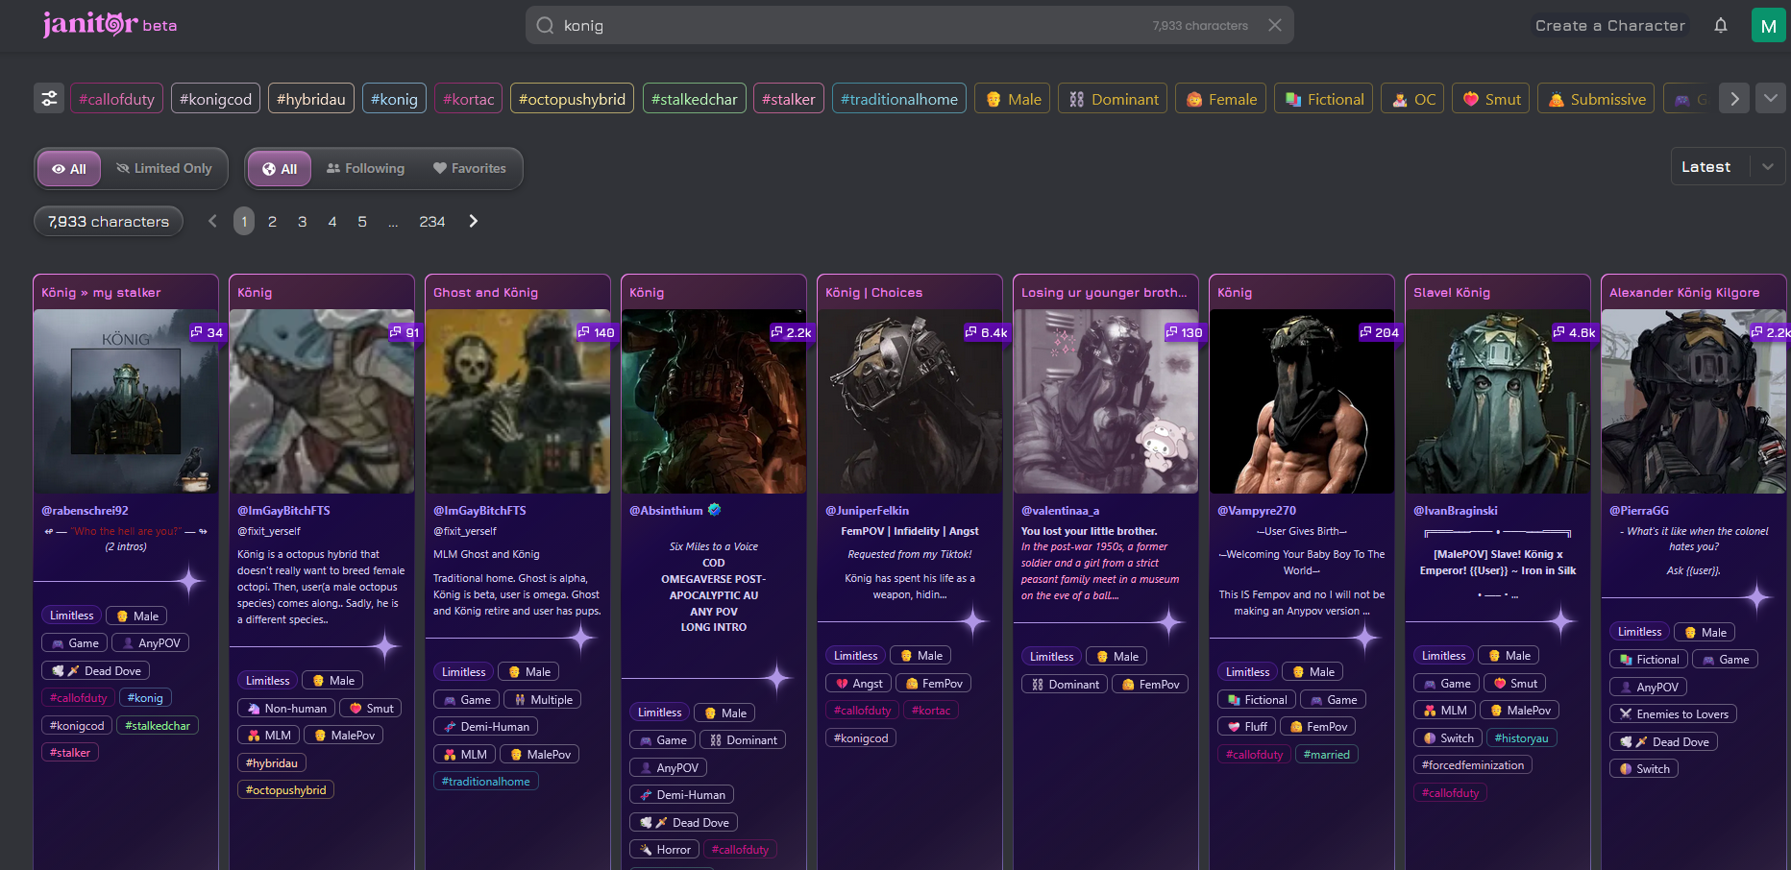Viewport: 1791px width, 870px height.
Task: Click the Horror tag on Absinthium card
Action: (x=664, y=850)
